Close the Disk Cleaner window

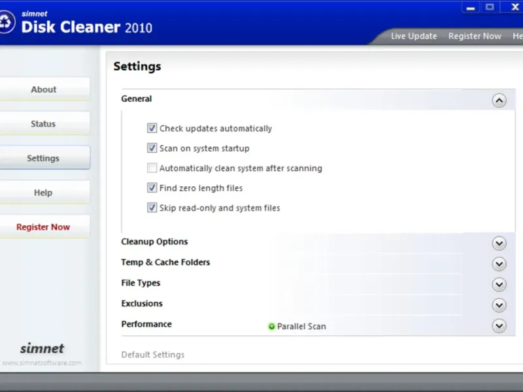pyautogui.click(x=515, y=7)
